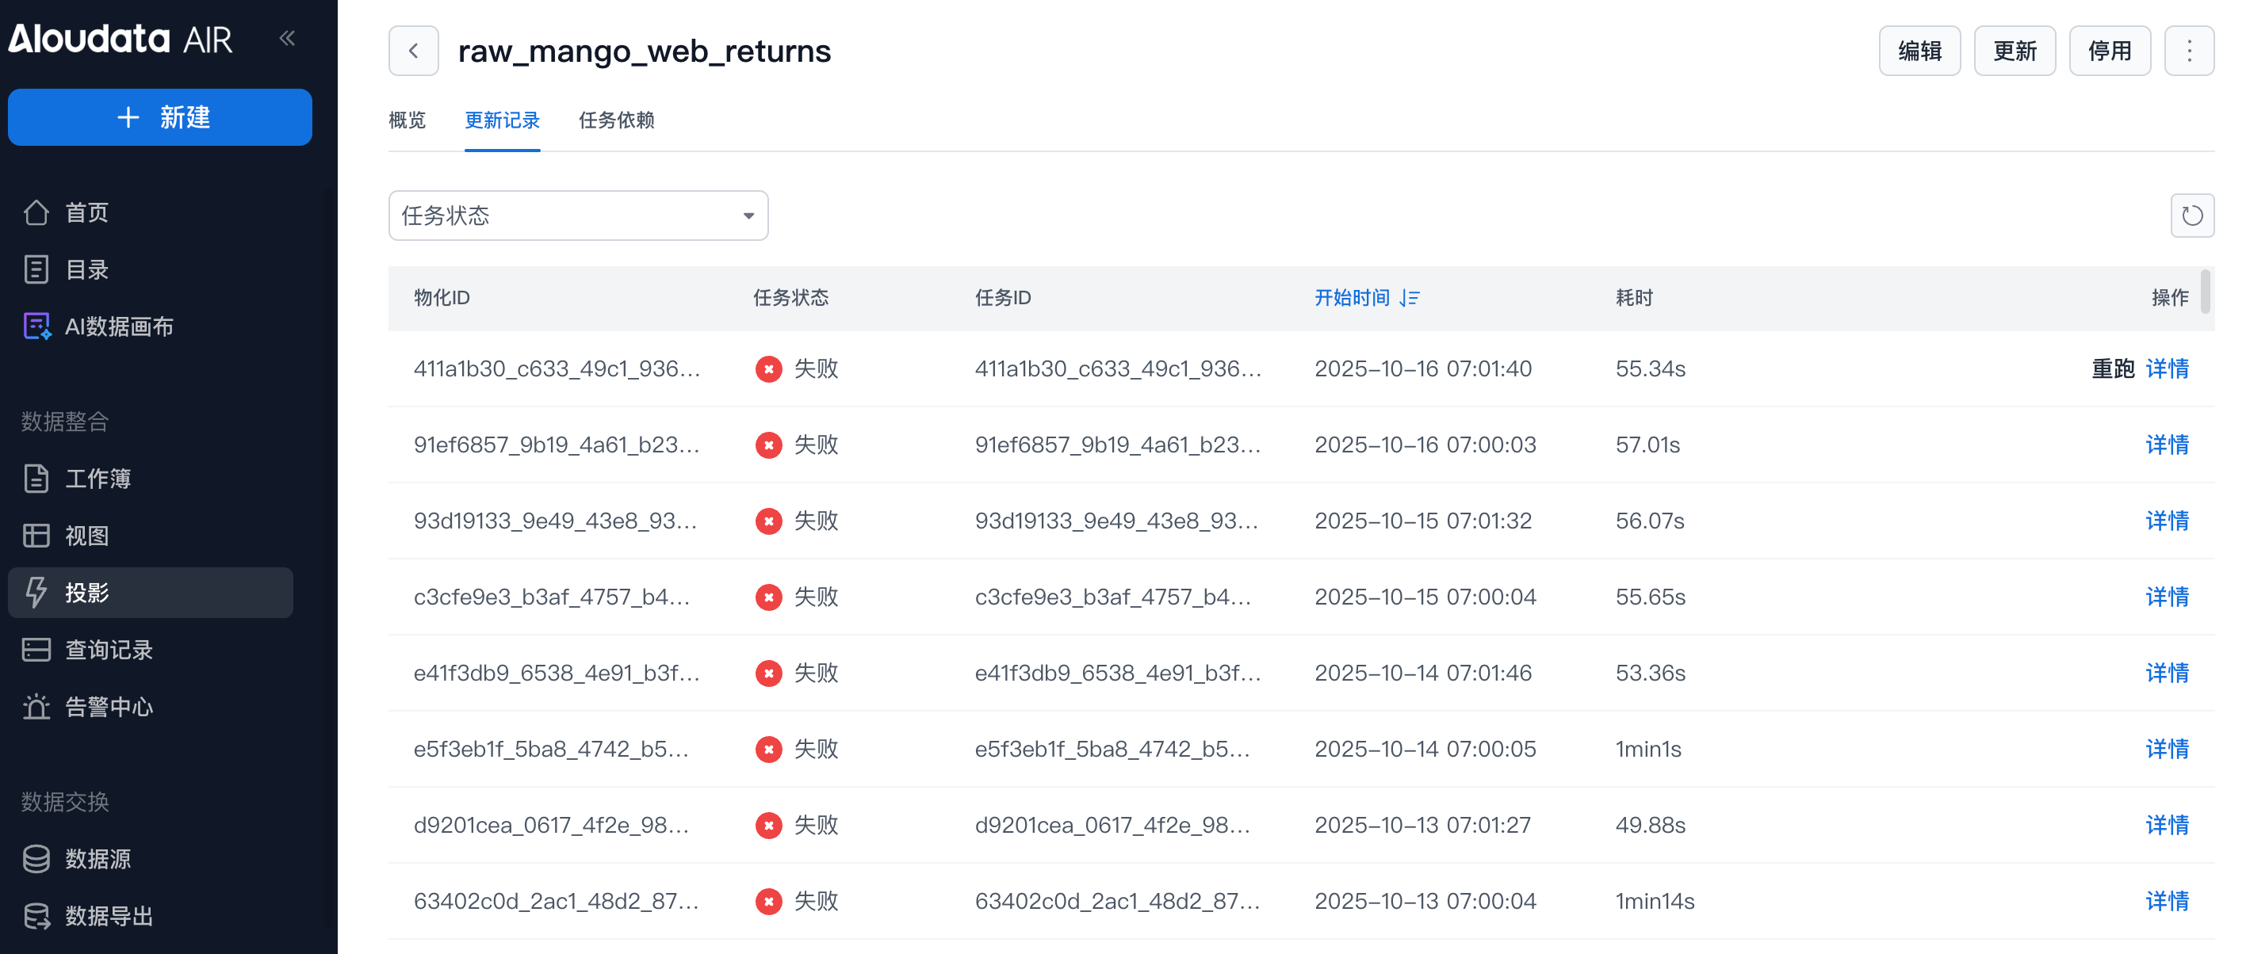
Task: Click 重跑 on the first failed task
Action: [2111, 368]
